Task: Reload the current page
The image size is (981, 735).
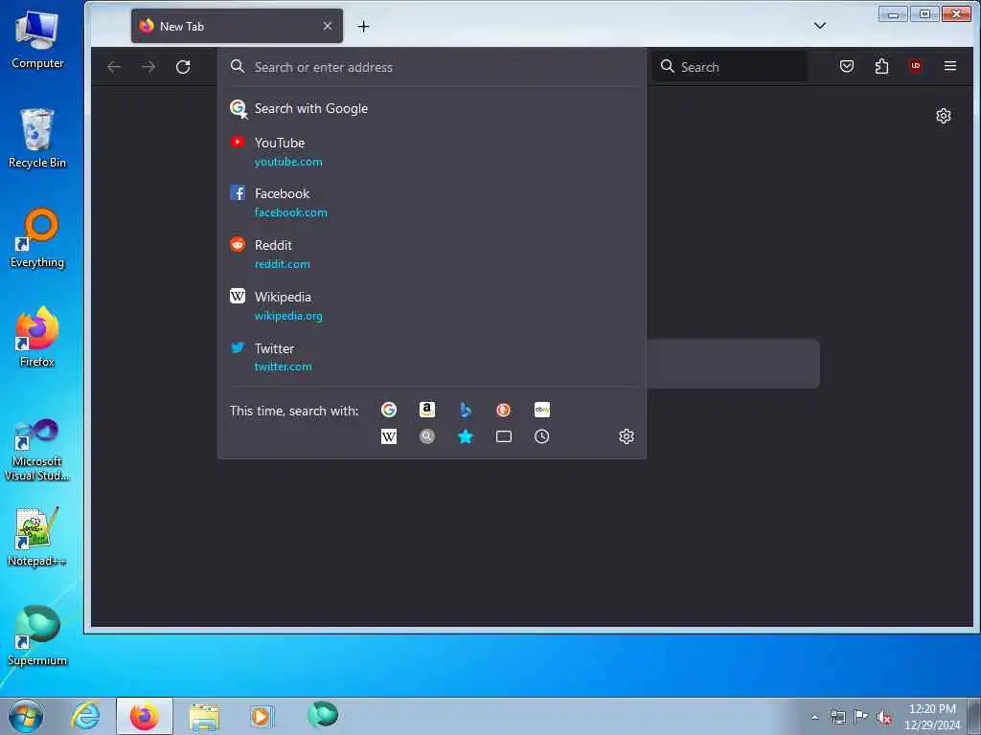Action: tap(183, 67)
